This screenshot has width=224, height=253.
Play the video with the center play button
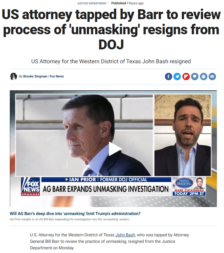click(115, 149)
